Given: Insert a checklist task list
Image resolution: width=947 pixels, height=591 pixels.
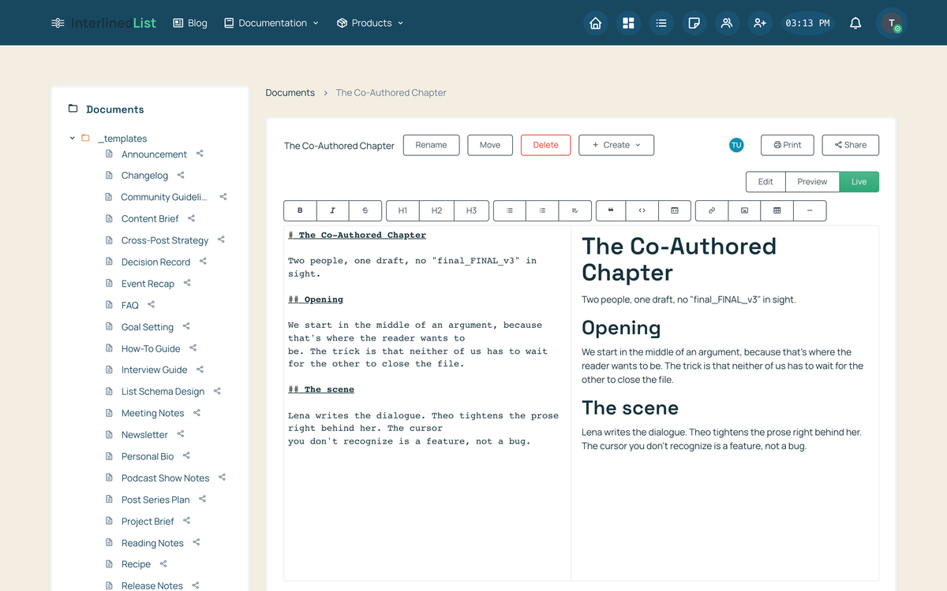Looking at the screenshot, I should (575, 210).
